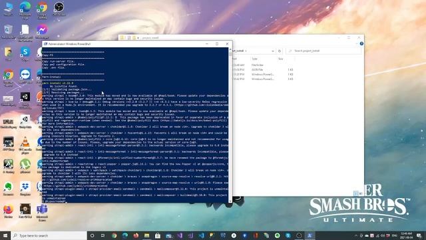Open the Windows Start menu
Viewport: 426px width, 240px height.
point(5,235)
